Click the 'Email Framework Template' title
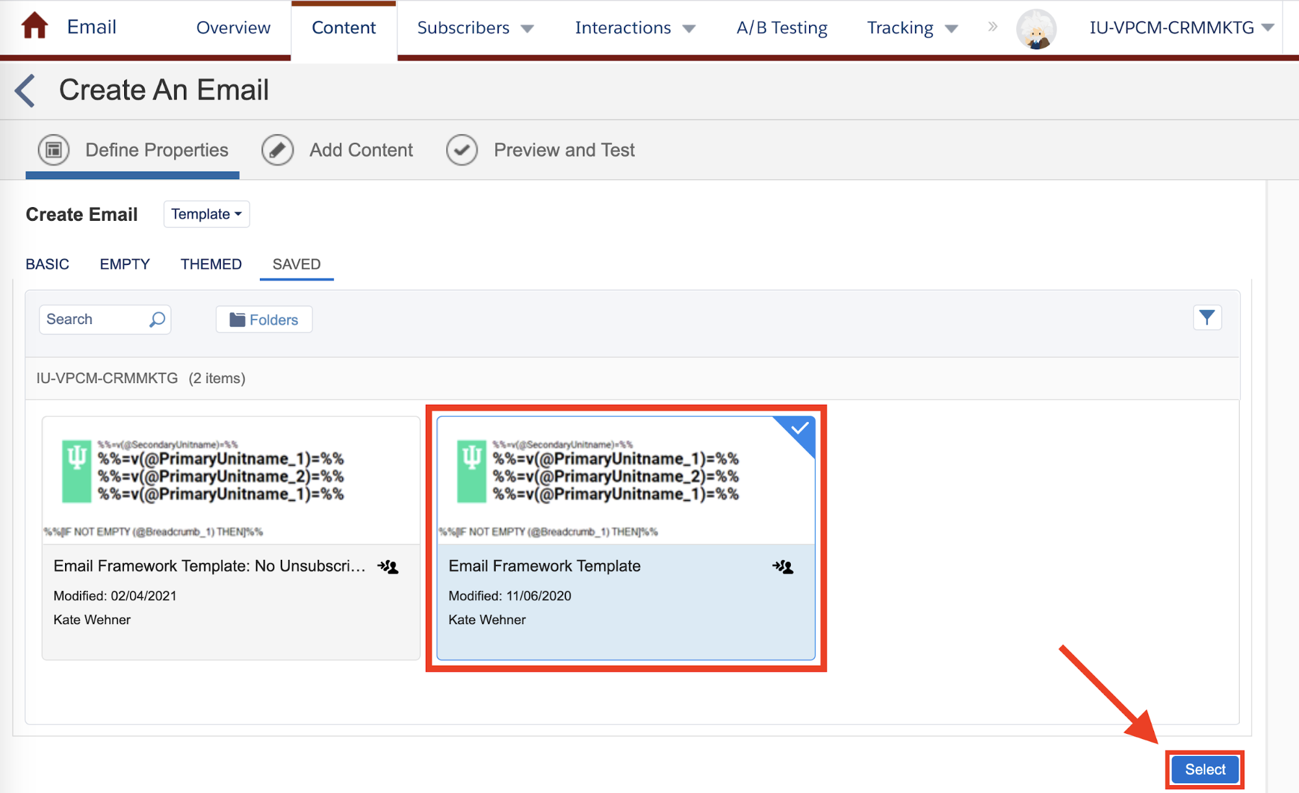 tap(545, 566)
